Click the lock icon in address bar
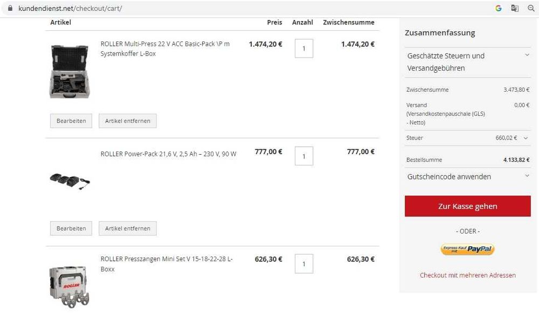 tap(9, 9)
